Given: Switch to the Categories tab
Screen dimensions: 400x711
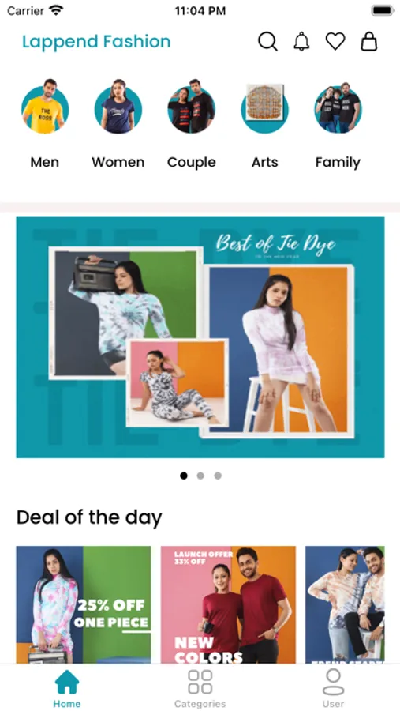Looking at the screenshot, I should pos(200,689).
